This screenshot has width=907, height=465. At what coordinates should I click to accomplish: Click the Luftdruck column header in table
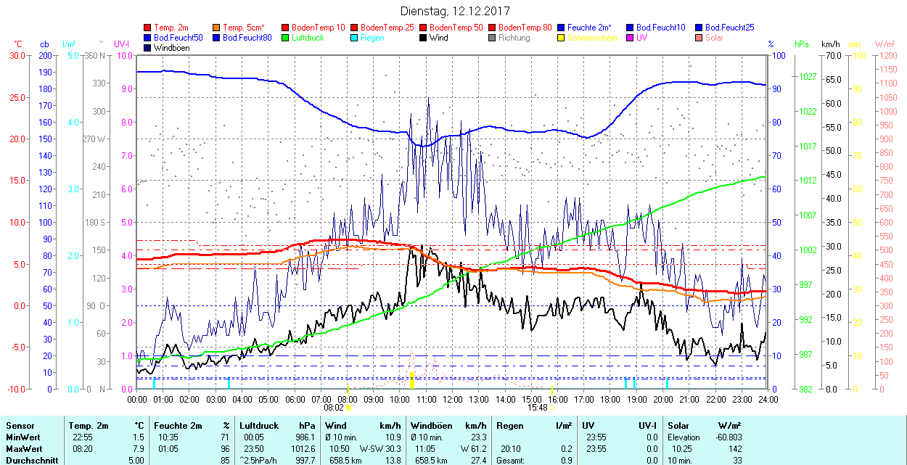click(x=259, y=426)
